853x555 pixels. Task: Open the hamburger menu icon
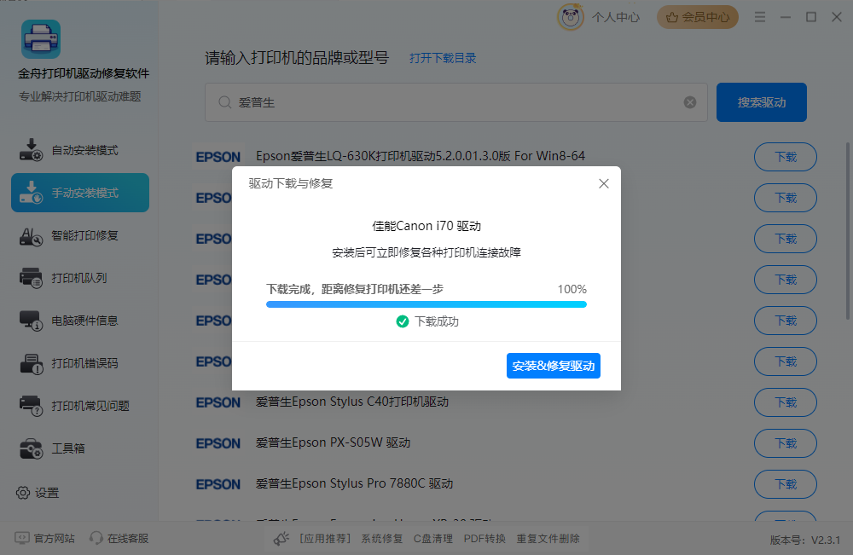click(x=760, y=17)
